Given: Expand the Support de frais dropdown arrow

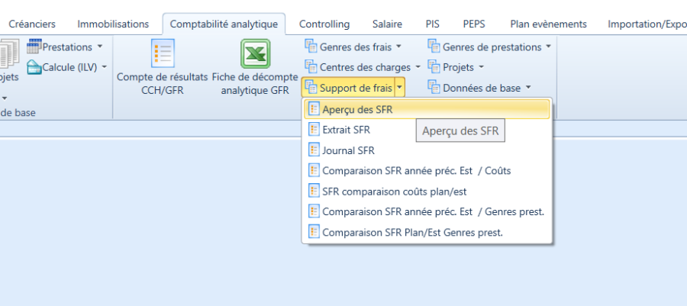Looking at the screenshot, I should [x=400, y=88].
